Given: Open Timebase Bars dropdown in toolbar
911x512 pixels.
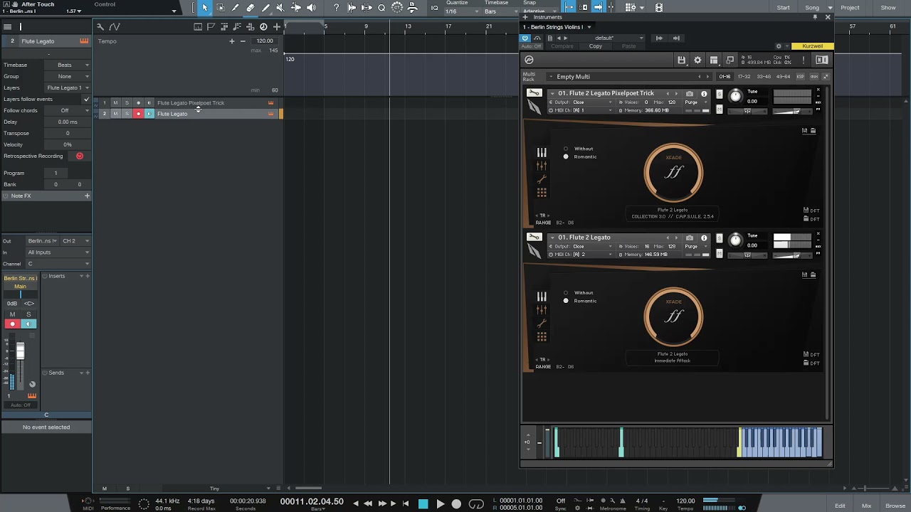Looking at the screenshot, I should [500, 11].
